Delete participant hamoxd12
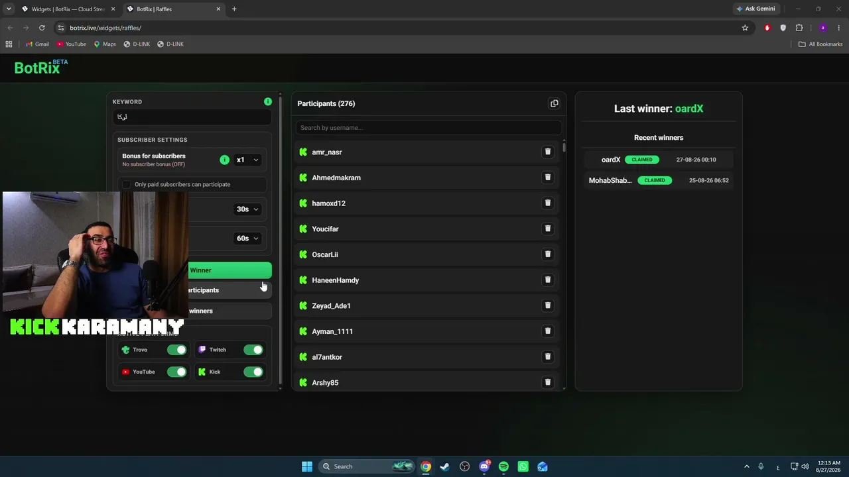This screenshot has width=849, height=477. tap(548, 203)
